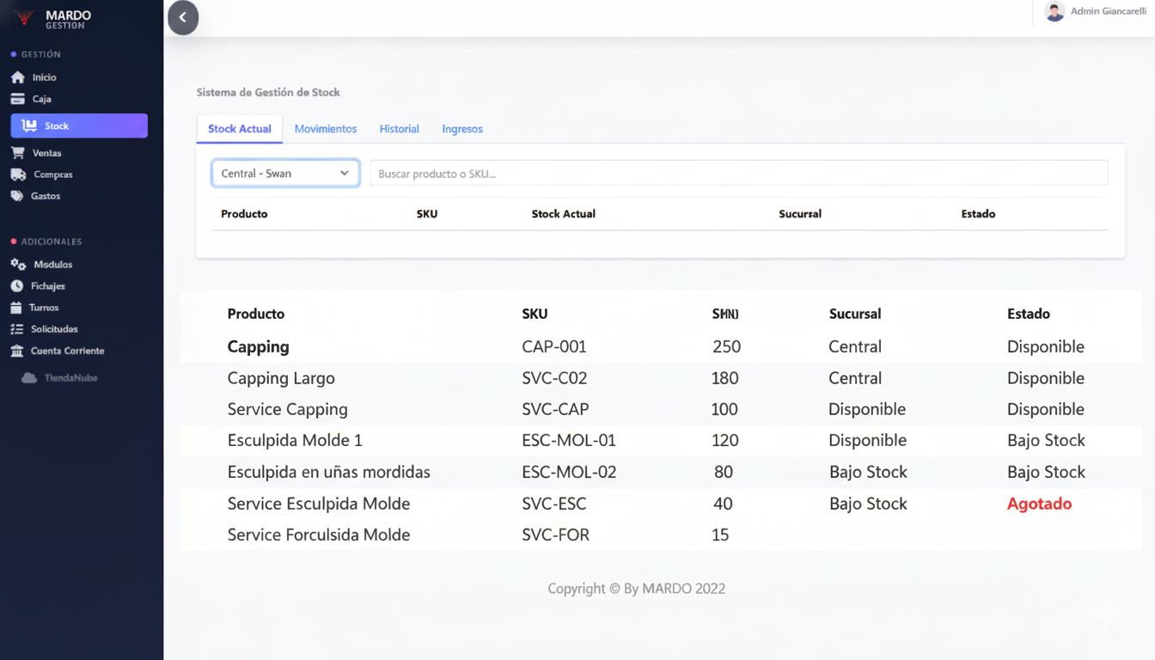The image size is (1155, 660).
Task: Switch to the Historial tab
Action: point(400,129)
